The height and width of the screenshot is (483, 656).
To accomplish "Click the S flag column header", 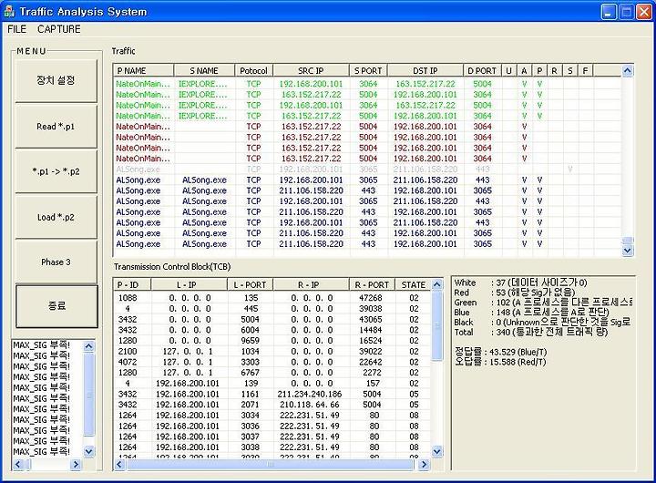I will [x=570, y=71].
